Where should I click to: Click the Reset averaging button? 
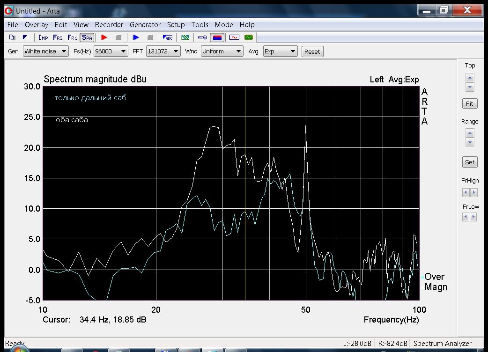pyautogui.click(x=312, y=51)
